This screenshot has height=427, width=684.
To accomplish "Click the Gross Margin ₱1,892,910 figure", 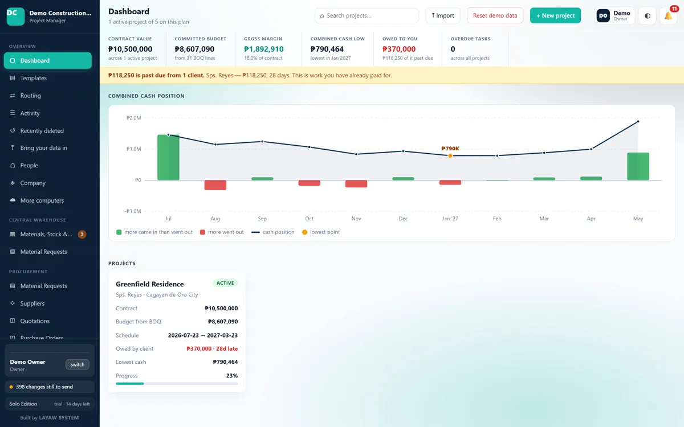I will coord(264,49).
